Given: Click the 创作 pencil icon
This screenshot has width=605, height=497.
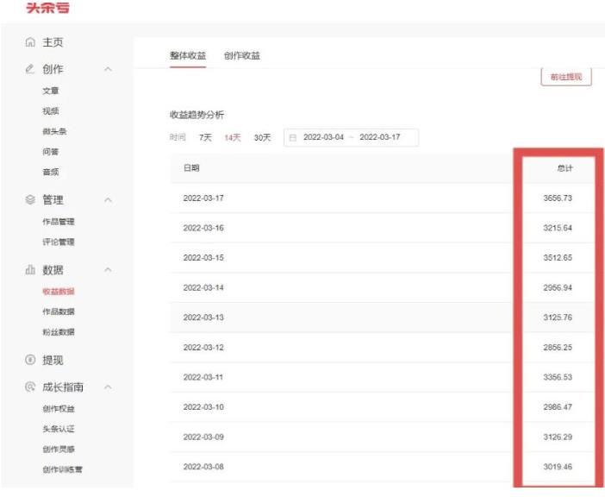Looking at the screenshot, I should point(30,69).
